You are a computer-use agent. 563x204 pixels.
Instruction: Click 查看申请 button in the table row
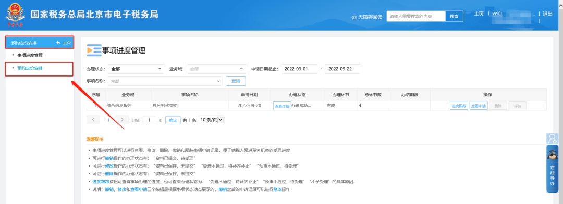click(478, 106)
